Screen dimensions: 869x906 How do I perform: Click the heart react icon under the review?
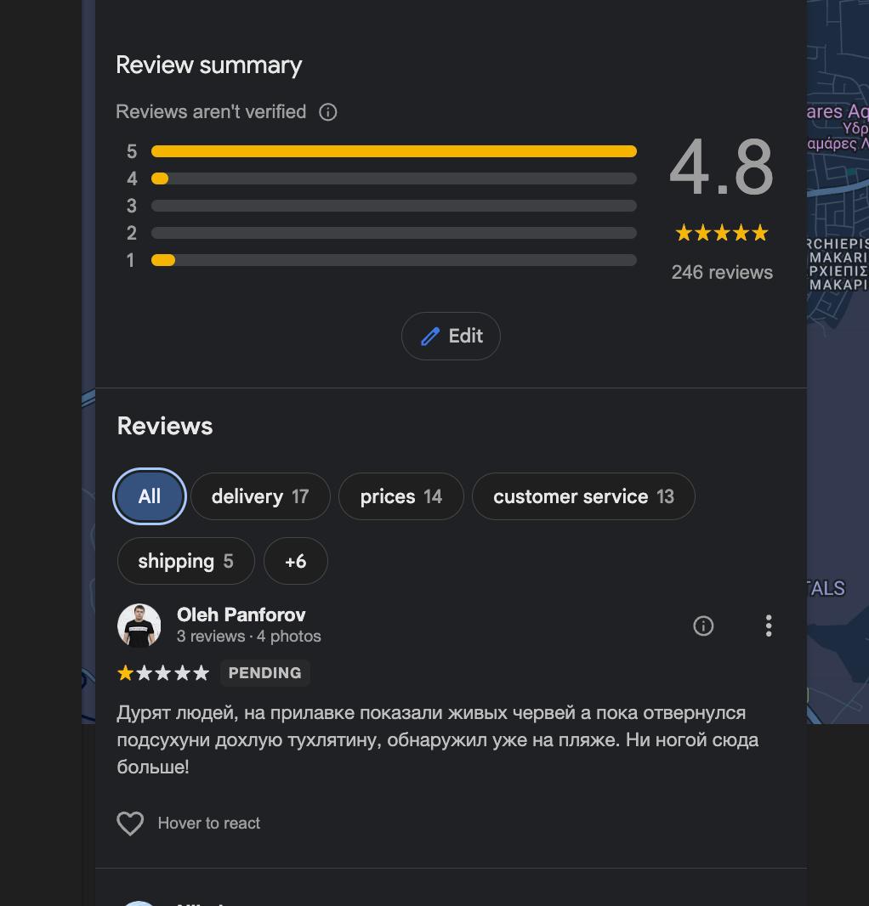pyautogui.click(x=130, y=824)
